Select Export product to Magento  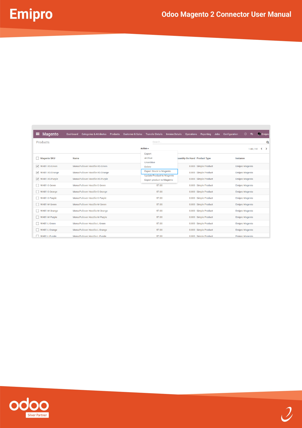[159, 180]
